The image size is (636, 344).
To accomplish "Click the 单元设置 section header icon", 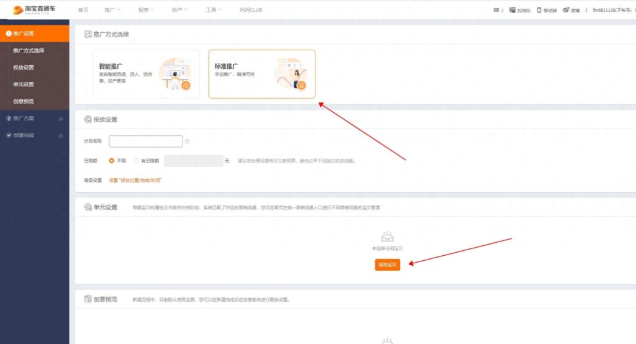I will tap(88, 207).
